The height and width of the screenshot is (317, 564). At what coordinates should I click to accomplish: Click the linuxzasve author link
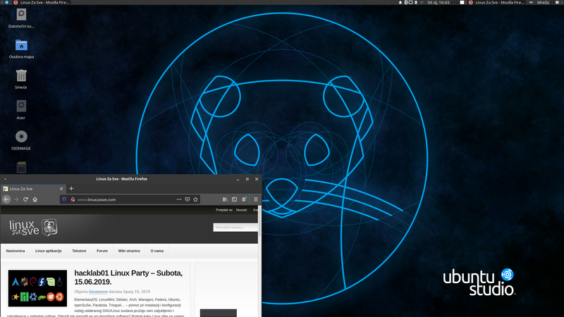point(98,292)
